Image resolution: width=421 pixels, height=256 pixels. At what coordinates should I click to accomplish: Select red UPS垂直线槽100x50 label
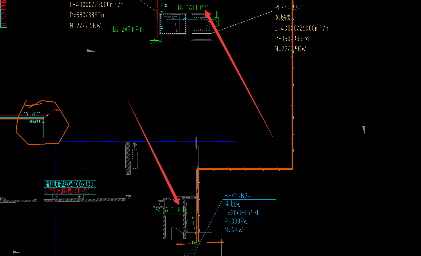click(x=68, y=191)
